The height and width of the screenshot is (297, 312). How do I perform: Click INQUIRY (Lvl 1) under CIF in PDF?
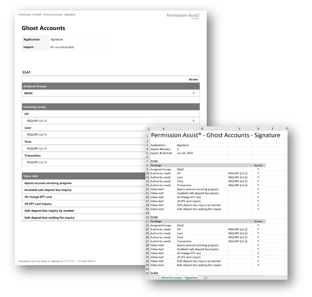tap(37, 121)
